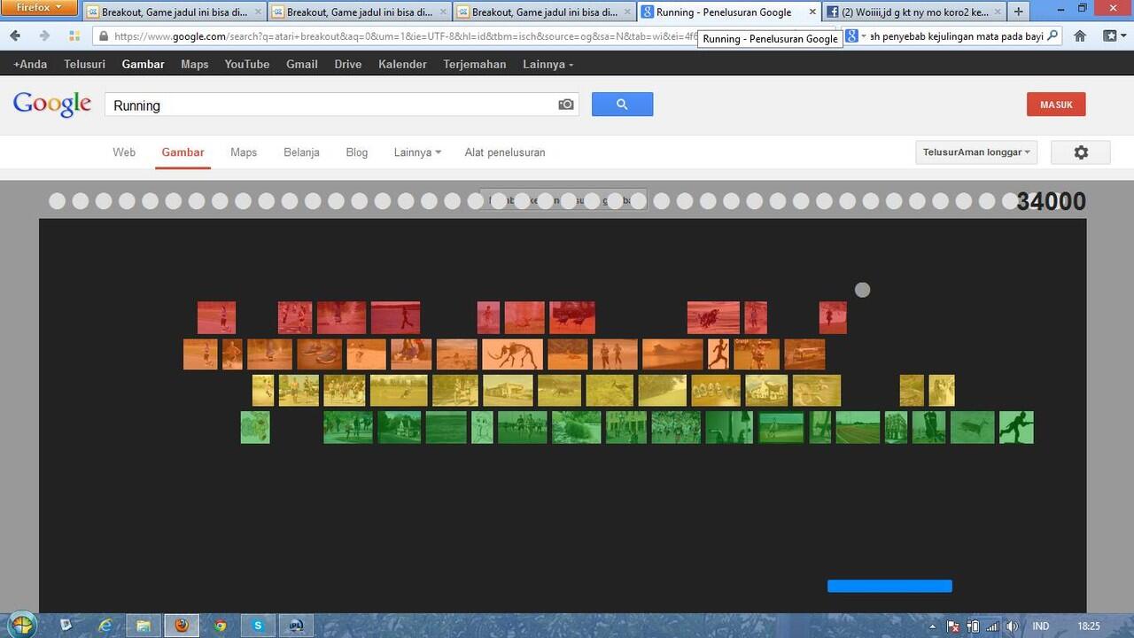Click green runner silhouette brick at row end
Image resolution: width=1134 pixels, height=638 pixels.
tap(1016, 427)
